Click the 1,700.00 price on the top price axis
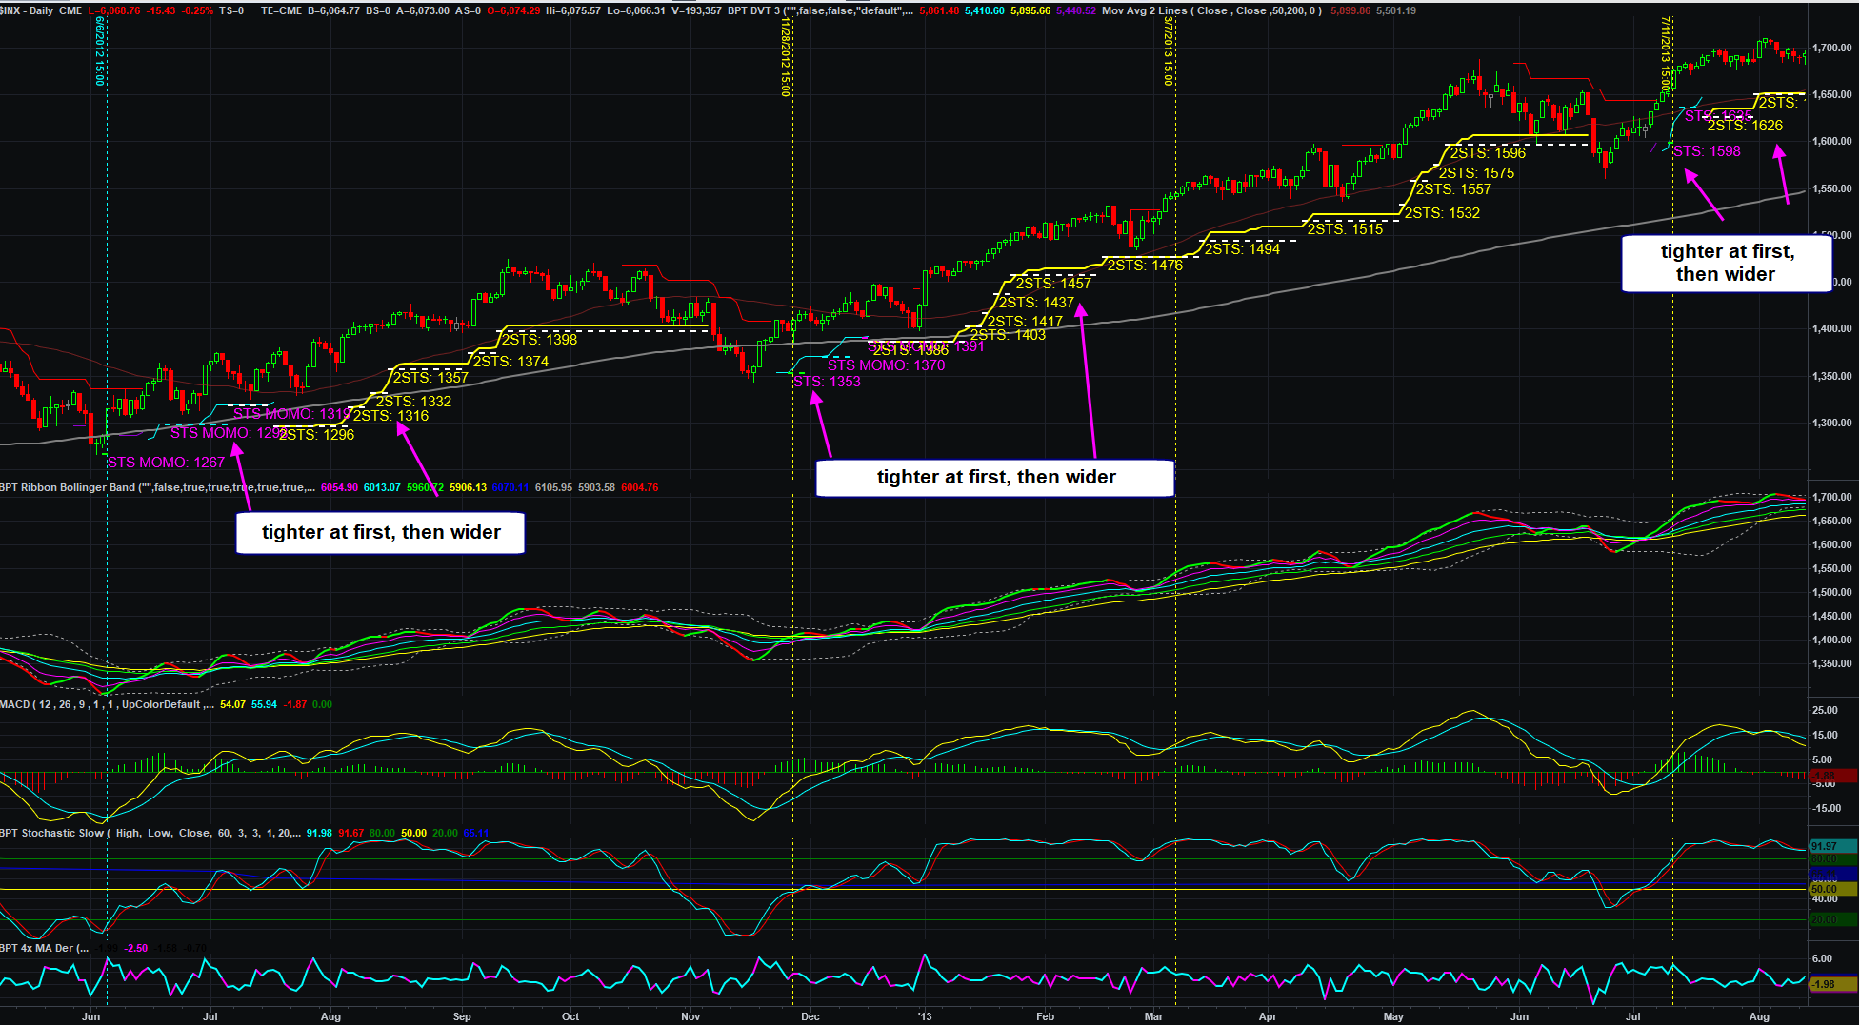Image resolution: width=1860 pixels, height=1025 pixels. [1832, 48]
